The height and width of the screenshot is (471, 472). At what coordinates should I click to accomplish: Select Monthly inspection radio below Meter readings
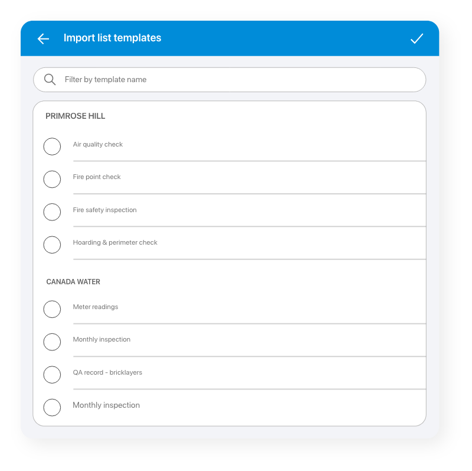(x=52, y=342)
